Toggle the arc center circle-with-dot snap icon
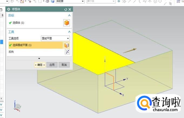This screenshot has width=184, height=118. [x=155, y=1]
